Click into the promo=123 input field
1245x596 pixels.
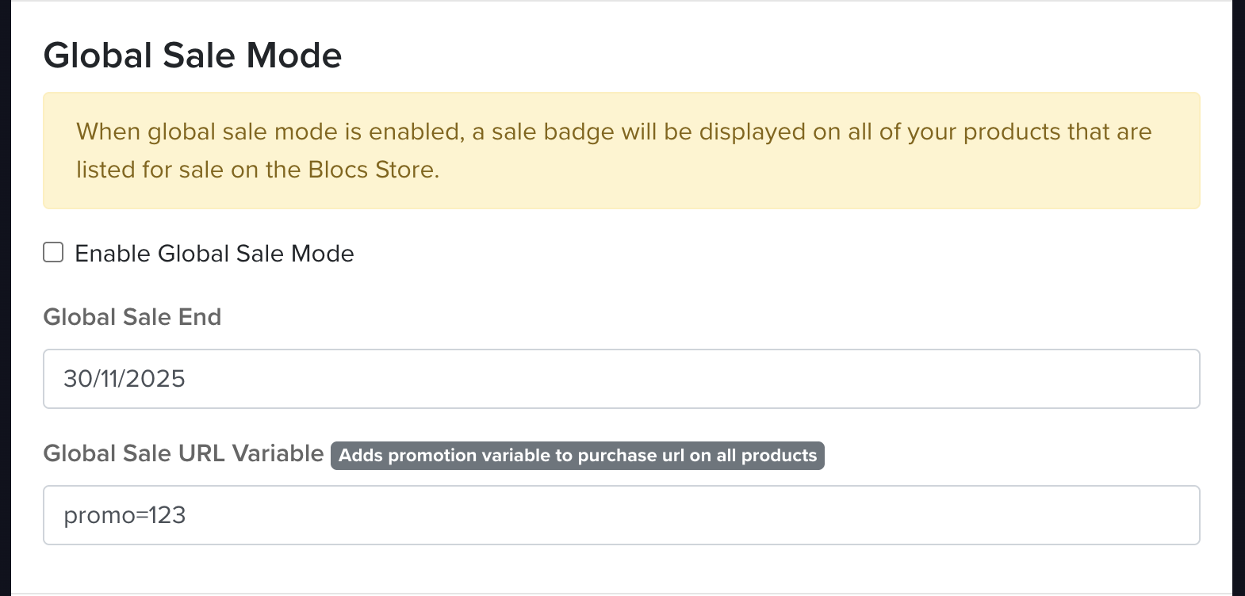pyautogui.click(x=621, y=515)
